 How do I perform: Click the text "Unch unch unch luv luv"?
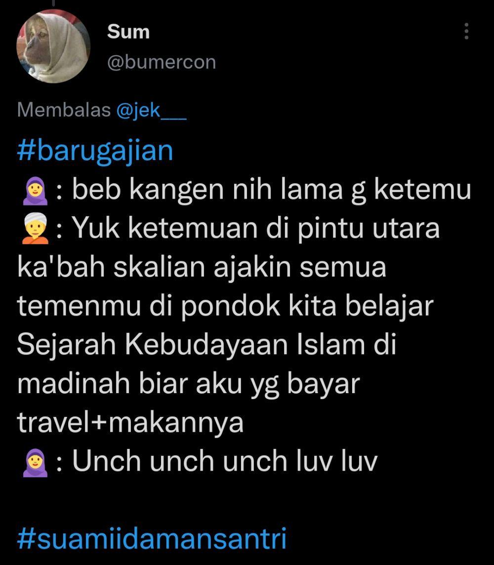(x=225, y=461)
